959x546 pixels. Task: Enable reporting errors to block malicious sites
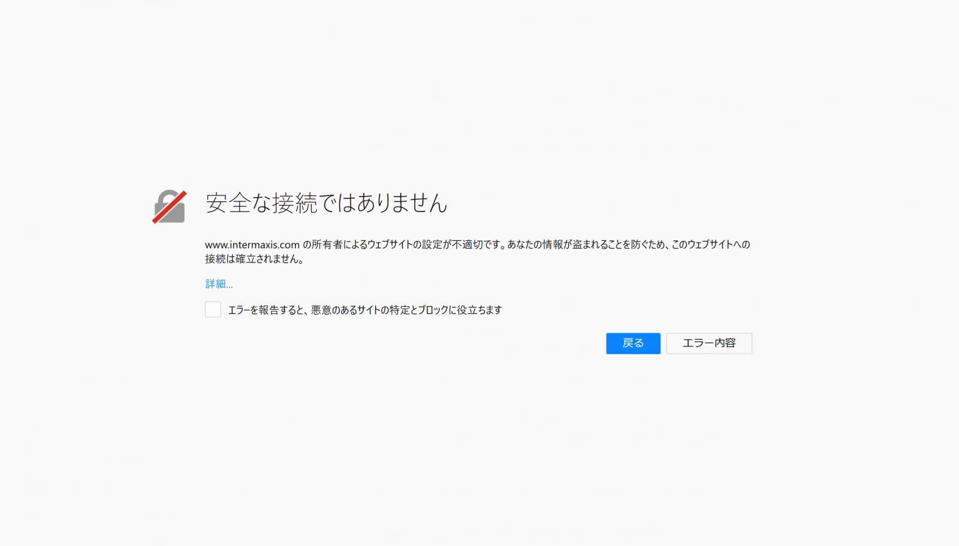tap(213, 309)
